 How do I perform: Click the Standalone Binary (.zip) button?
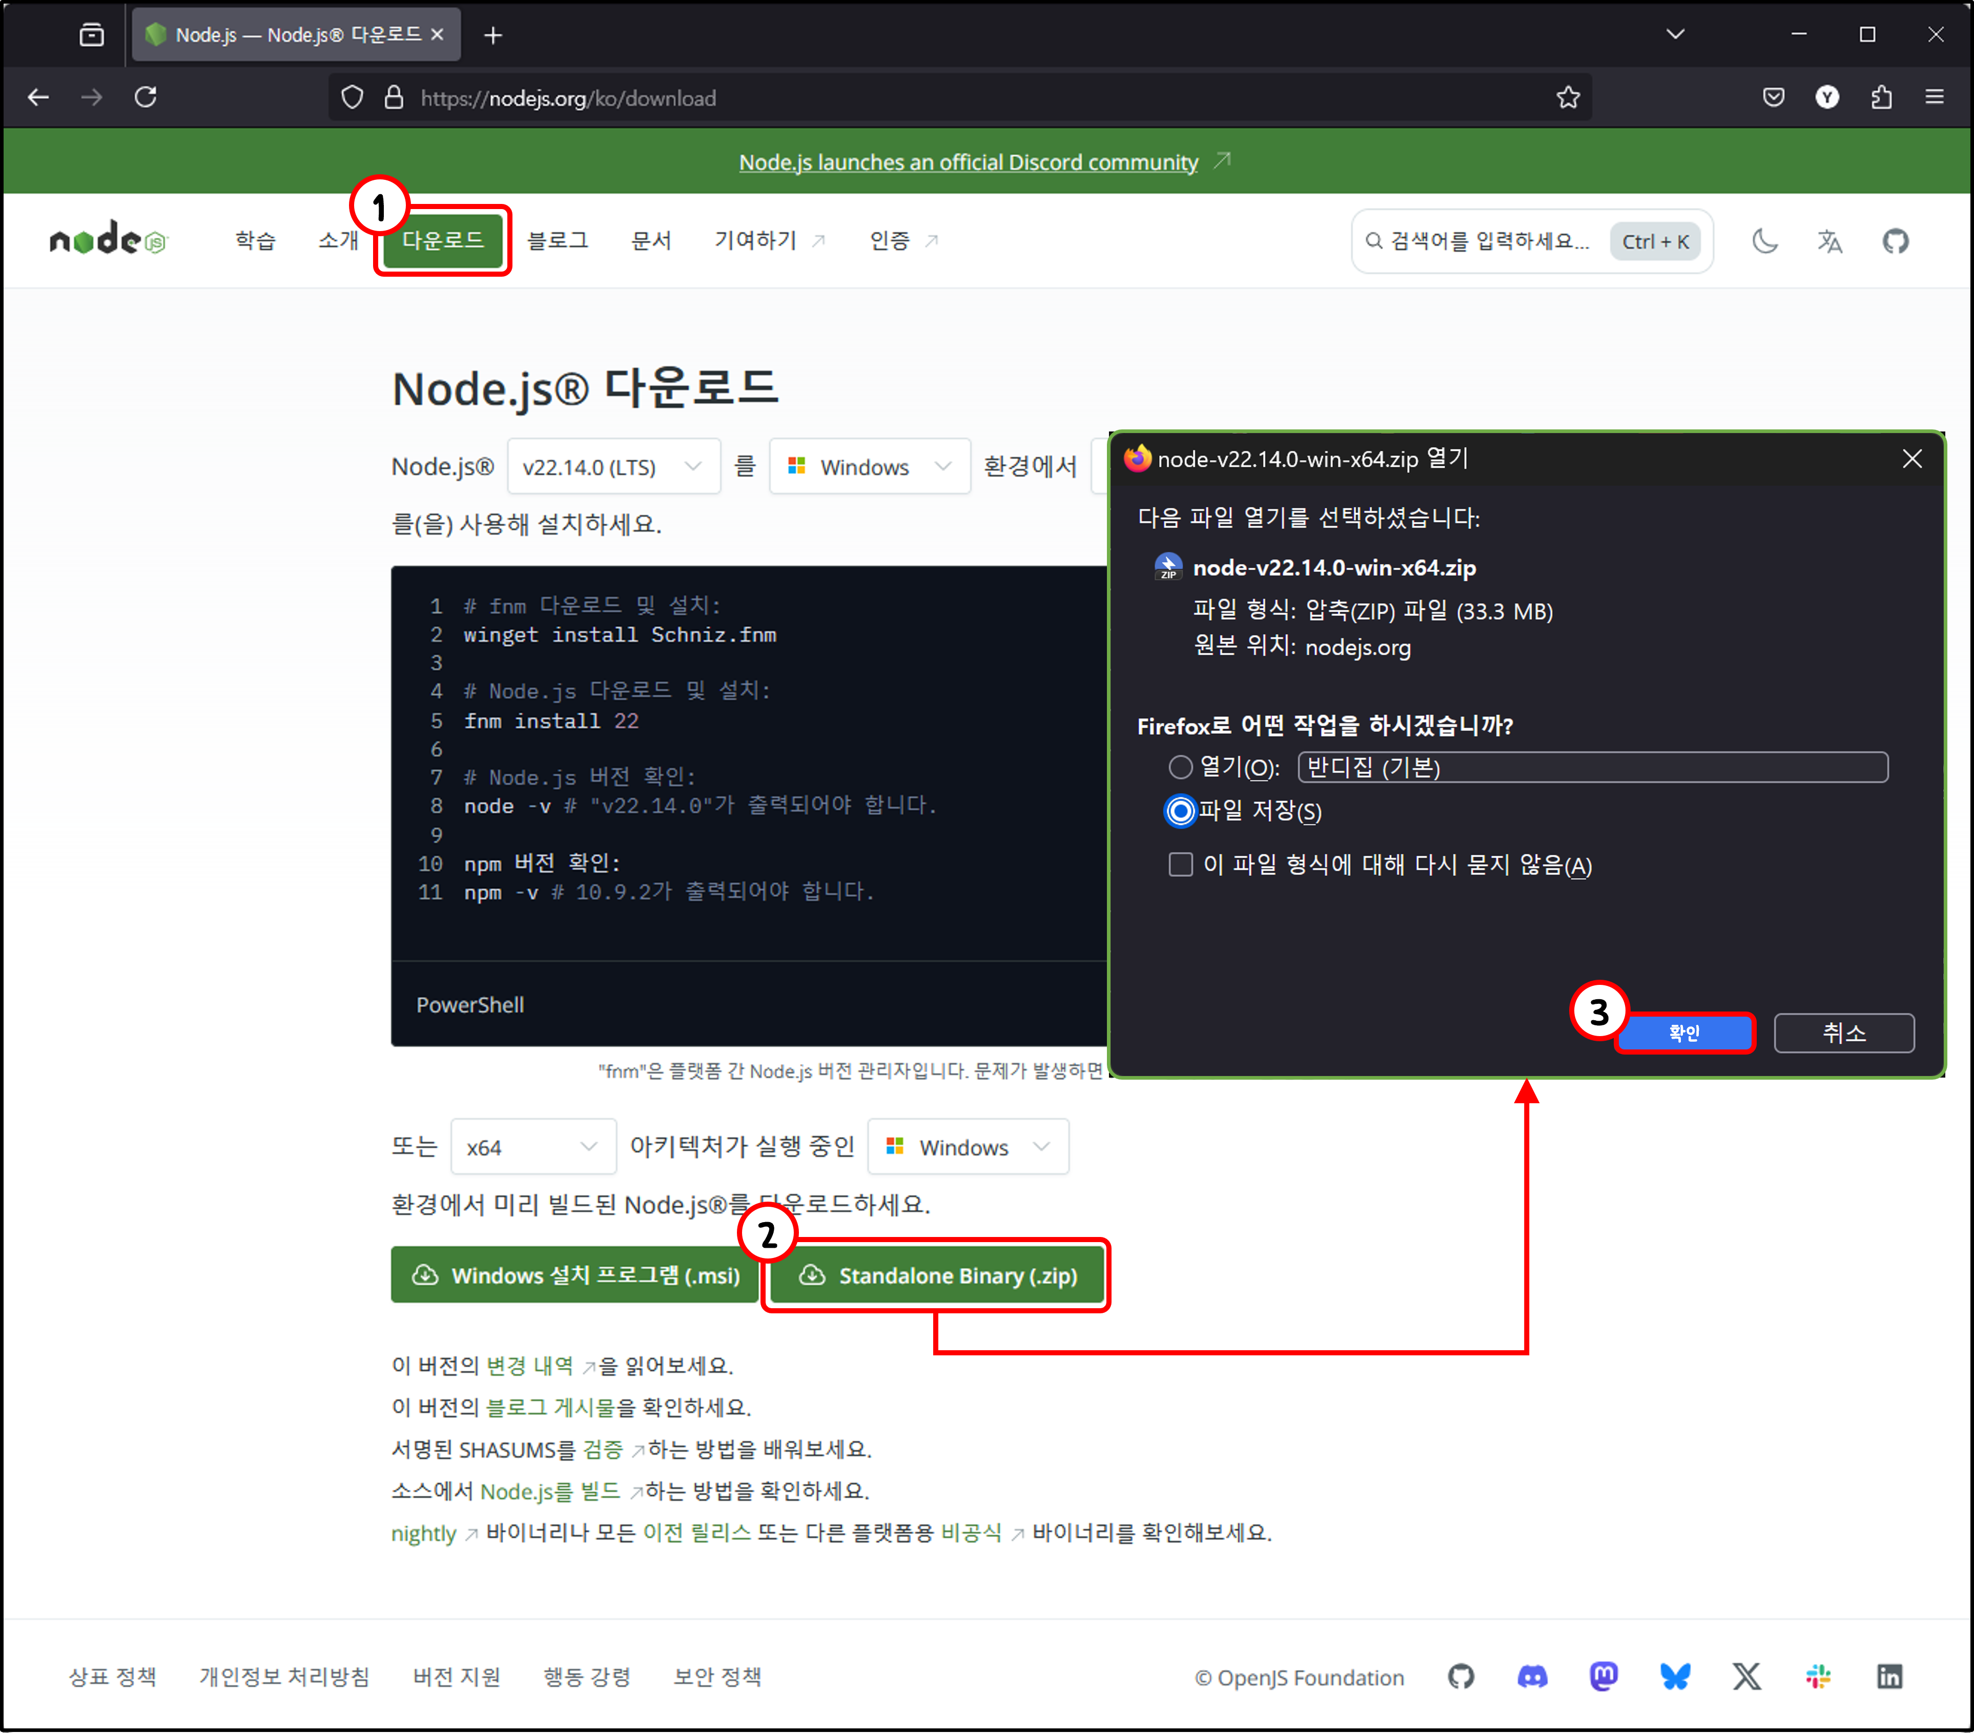pyautogui.click(x=938, y=1275)
